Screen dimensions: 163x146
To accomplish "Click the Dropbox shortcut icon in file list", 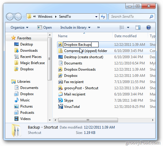I will tap(60, 75).
